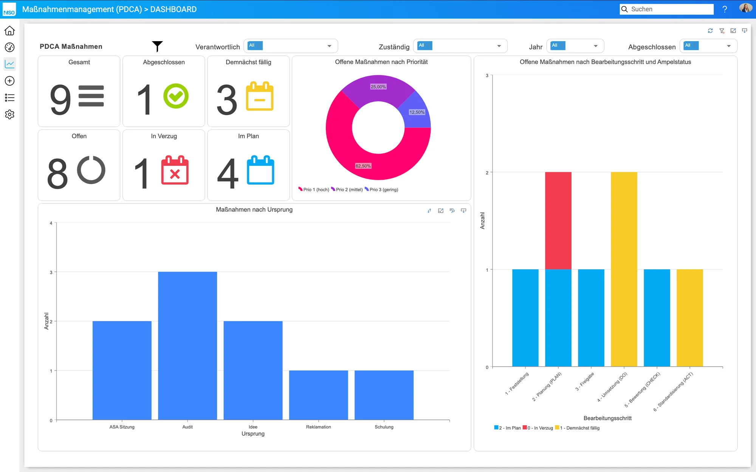Click the Maßnahmenmanagement (PDCA) > DASHBOARD header title
756x472 pixels.
tap(109, 9)
